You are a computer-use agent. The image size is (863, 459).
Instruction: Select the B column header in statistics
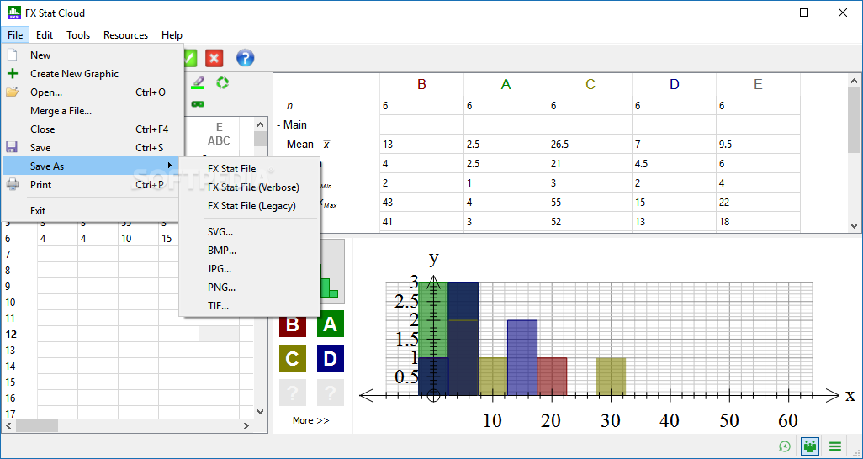421,84
